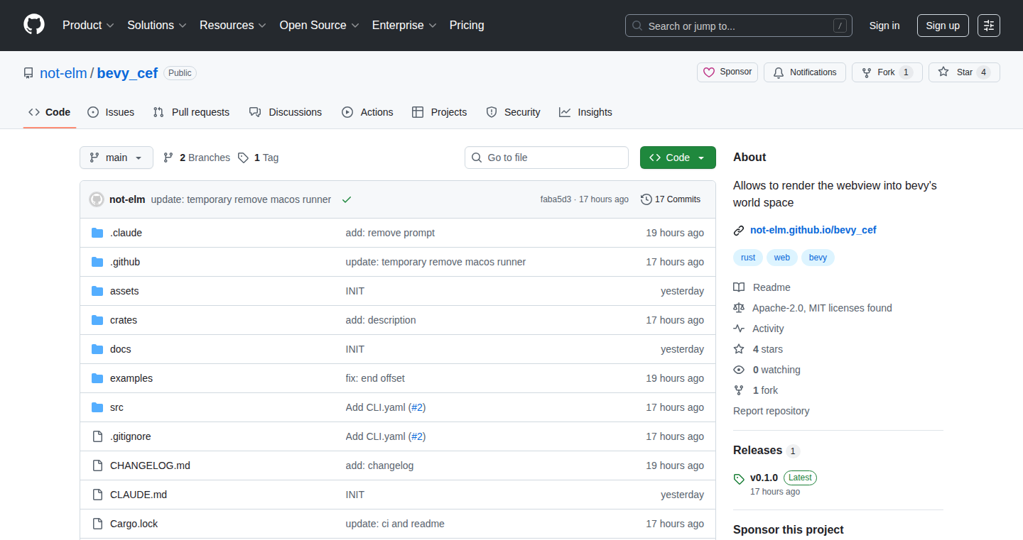Open the Readme link in About
Image resolution: width=1023 pixels, height=540 pixels.
pyautogui.click(x=772, y=287)
